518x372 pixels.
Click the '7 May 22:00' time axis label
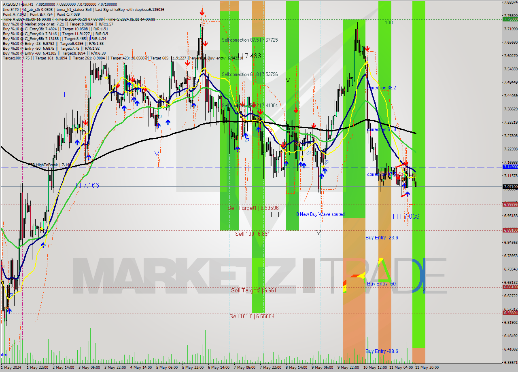pos(271,367)
